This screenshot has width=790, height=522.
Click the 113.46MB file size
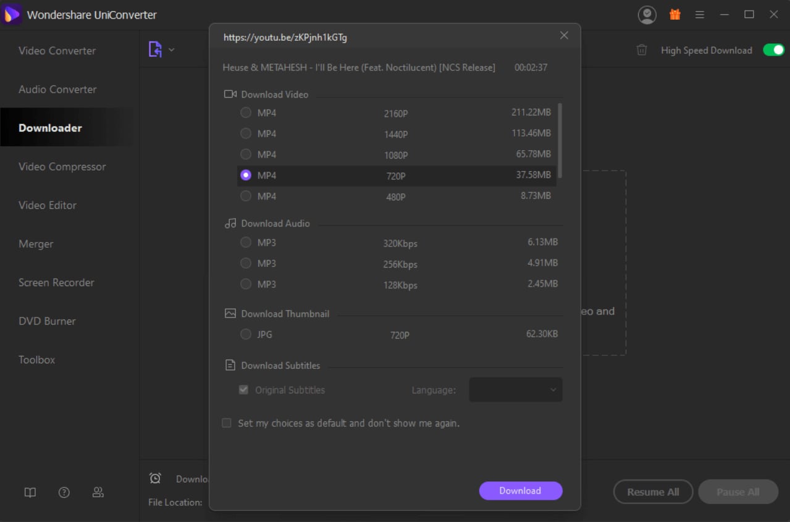pyautogui.click(x=531, y=133)
